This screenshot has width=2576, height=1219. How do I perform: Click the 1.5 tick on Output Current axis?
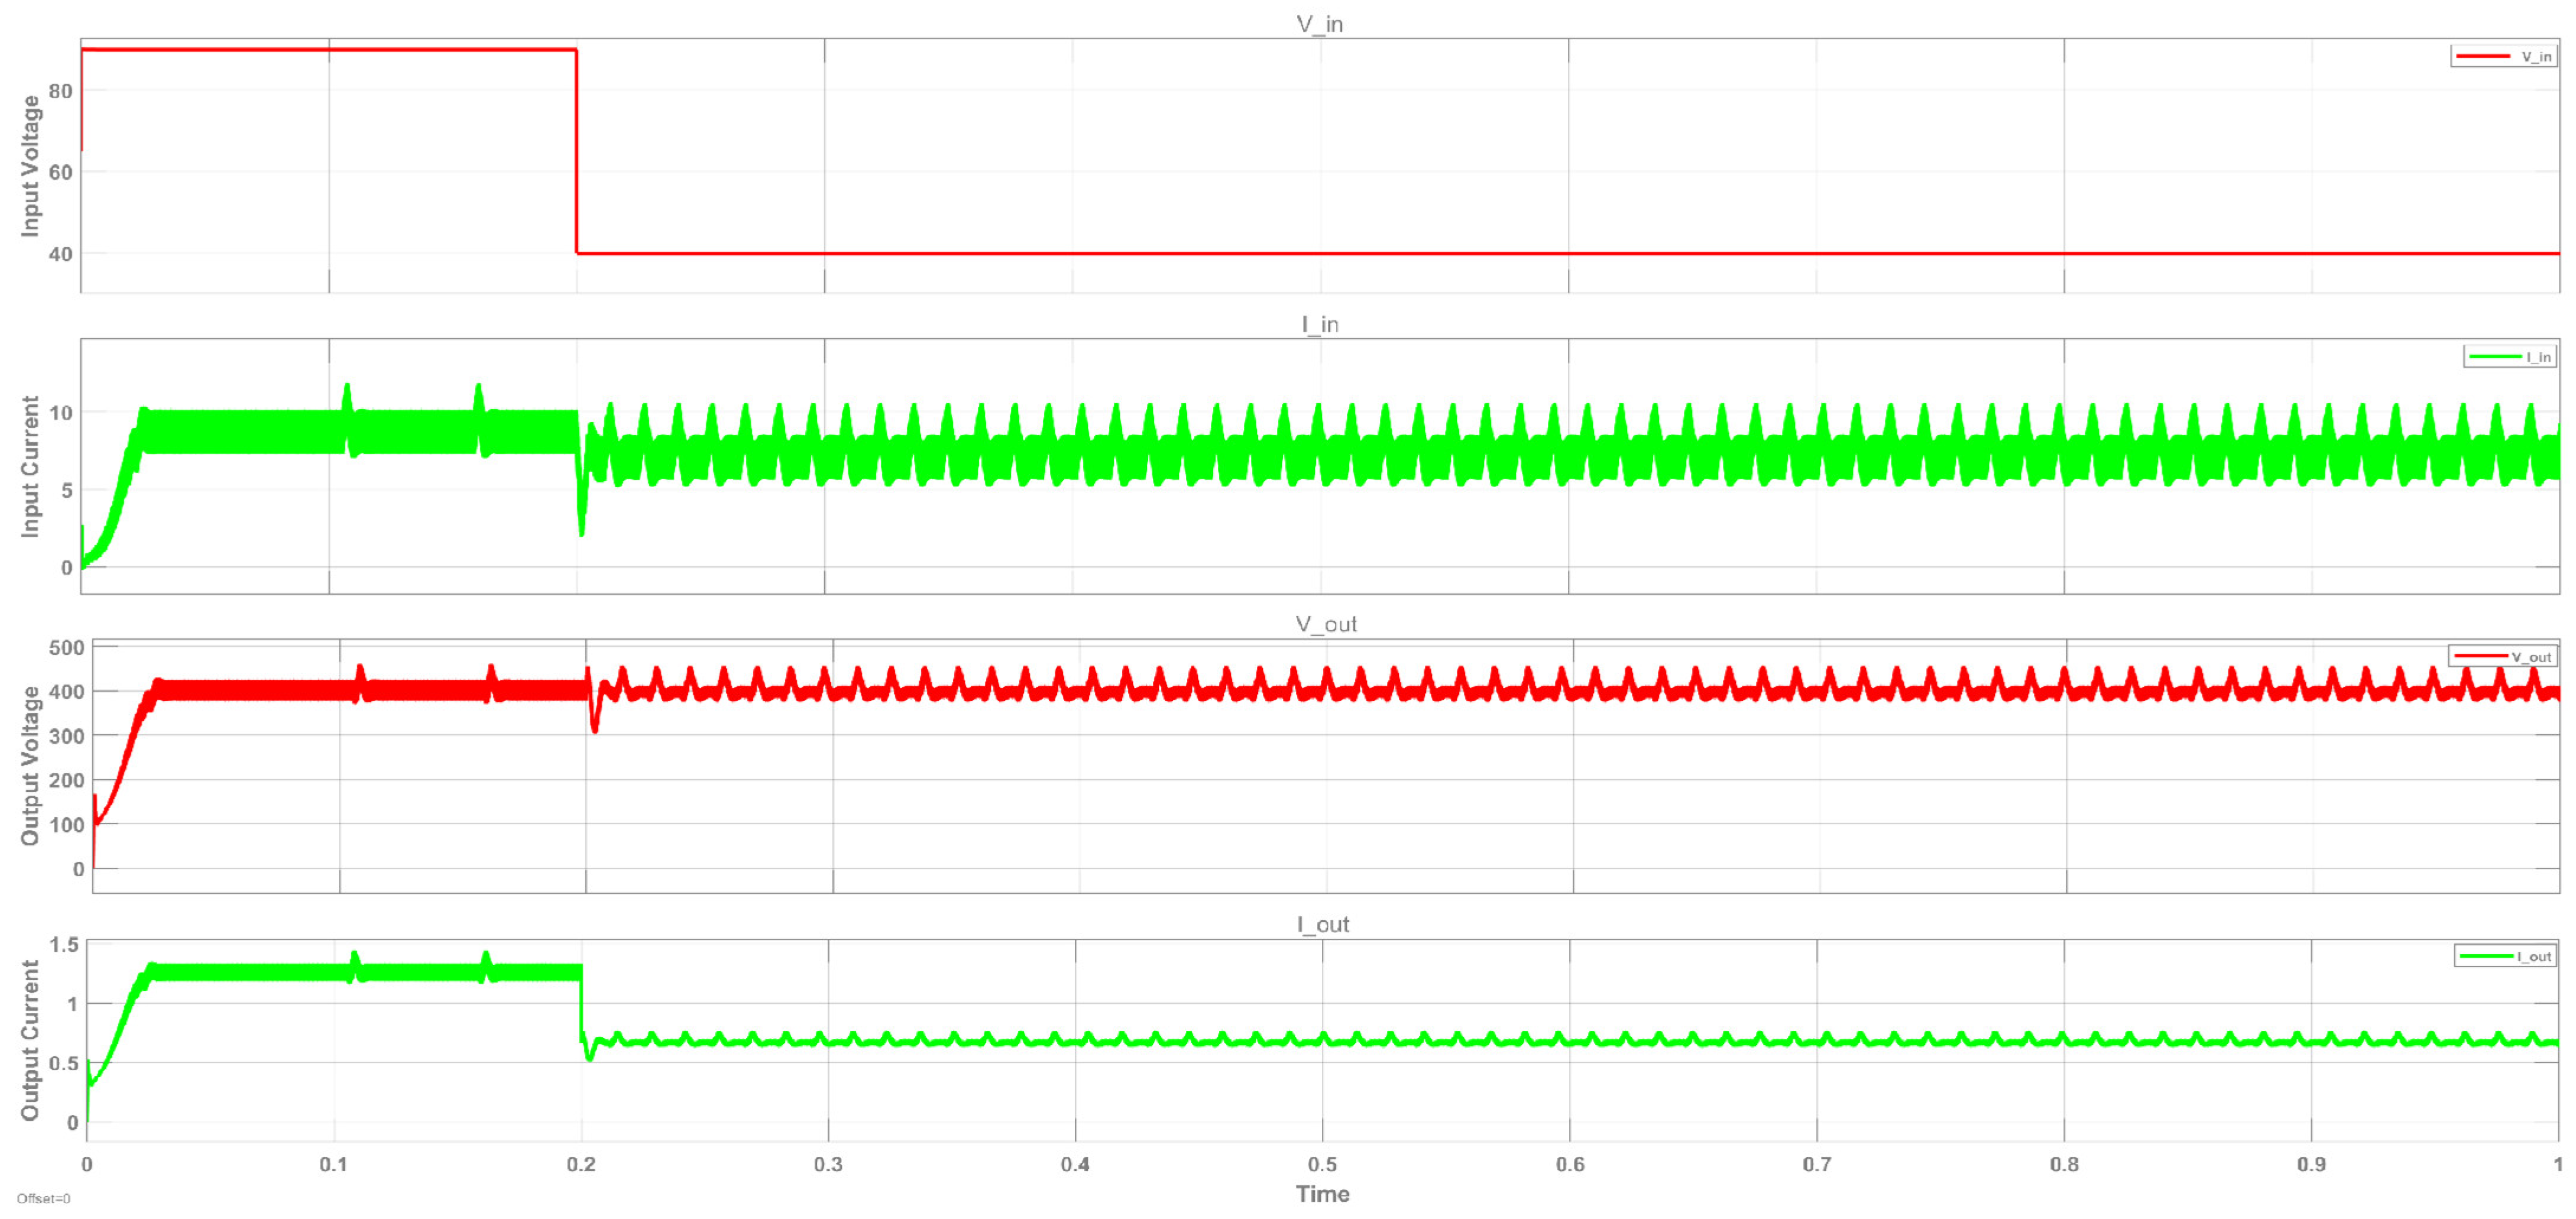pos(63,945)
